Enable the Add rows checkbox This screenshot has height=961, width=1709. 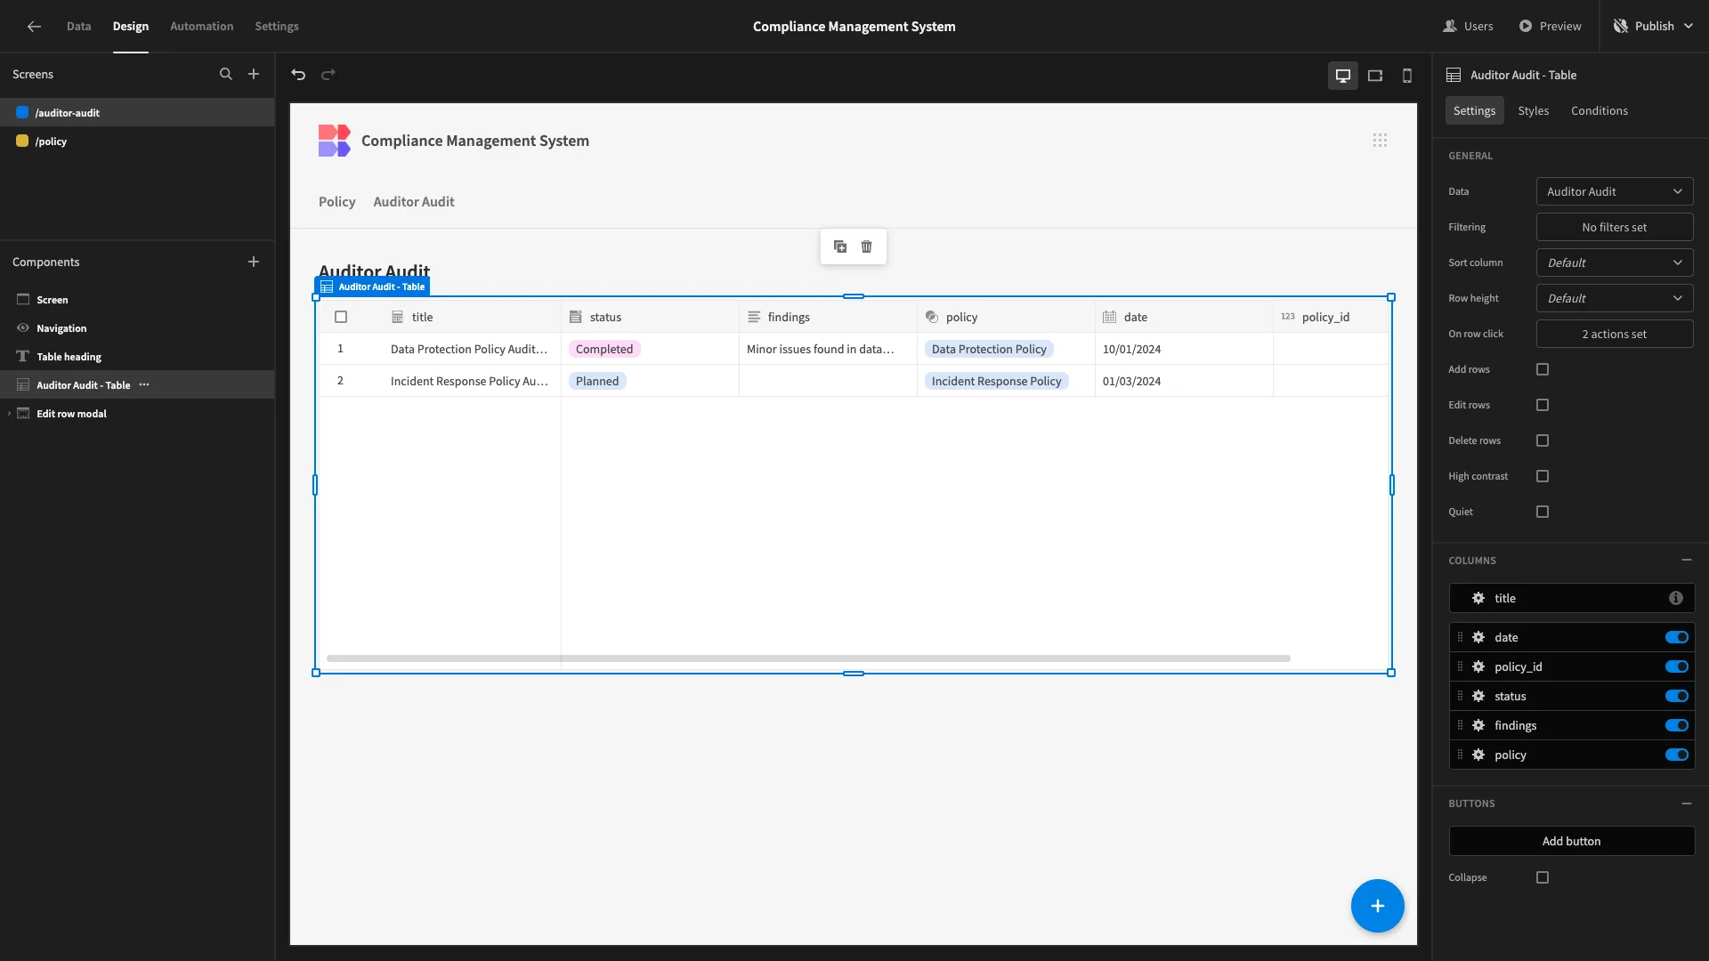(x=1543, y=369)
